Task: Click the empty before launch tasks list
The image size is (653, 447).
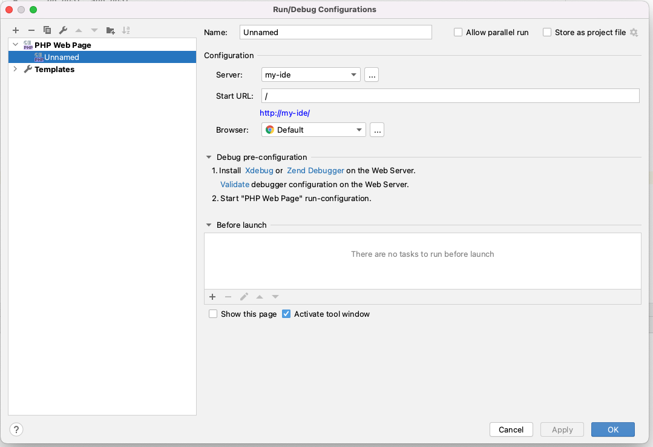Action: (422, 261)
